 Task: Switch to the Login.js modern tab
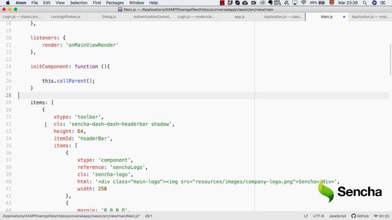196,16
